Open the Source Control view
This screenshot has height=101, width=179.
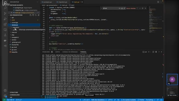pyautogui.click(x=5, y=13)
